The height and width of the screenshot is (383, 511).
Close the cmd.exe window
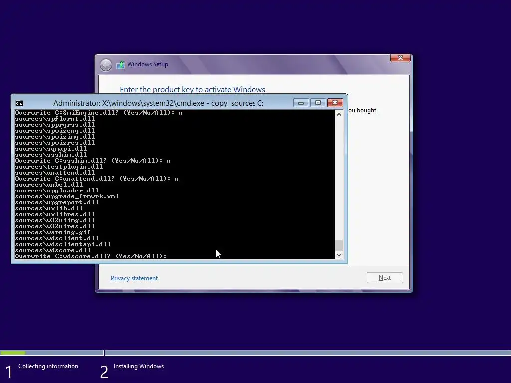[335, 103]
